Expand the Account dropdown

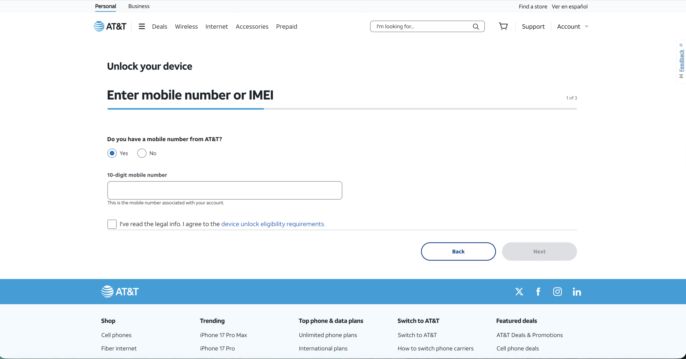coord(572,27)
